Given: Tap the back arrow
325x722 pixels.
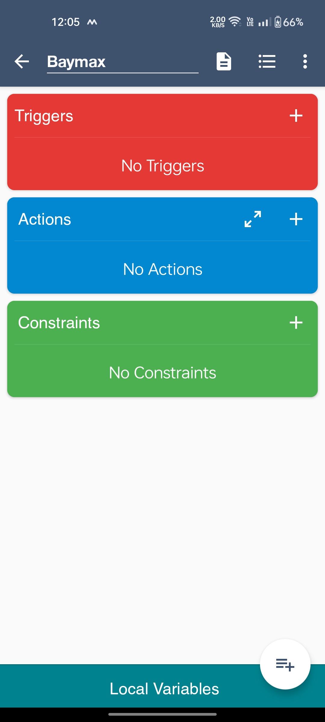Looking at the screenshot, I should [22, 62].
